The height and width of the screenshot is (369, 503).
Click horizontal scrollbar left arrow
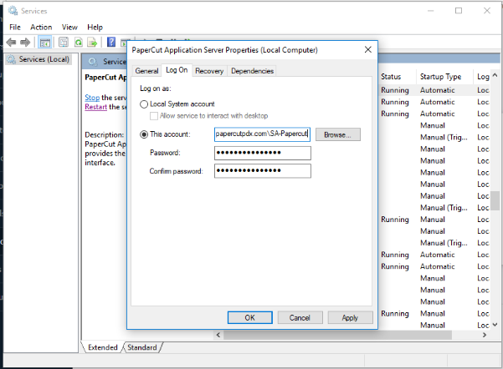tap(218, 335)
